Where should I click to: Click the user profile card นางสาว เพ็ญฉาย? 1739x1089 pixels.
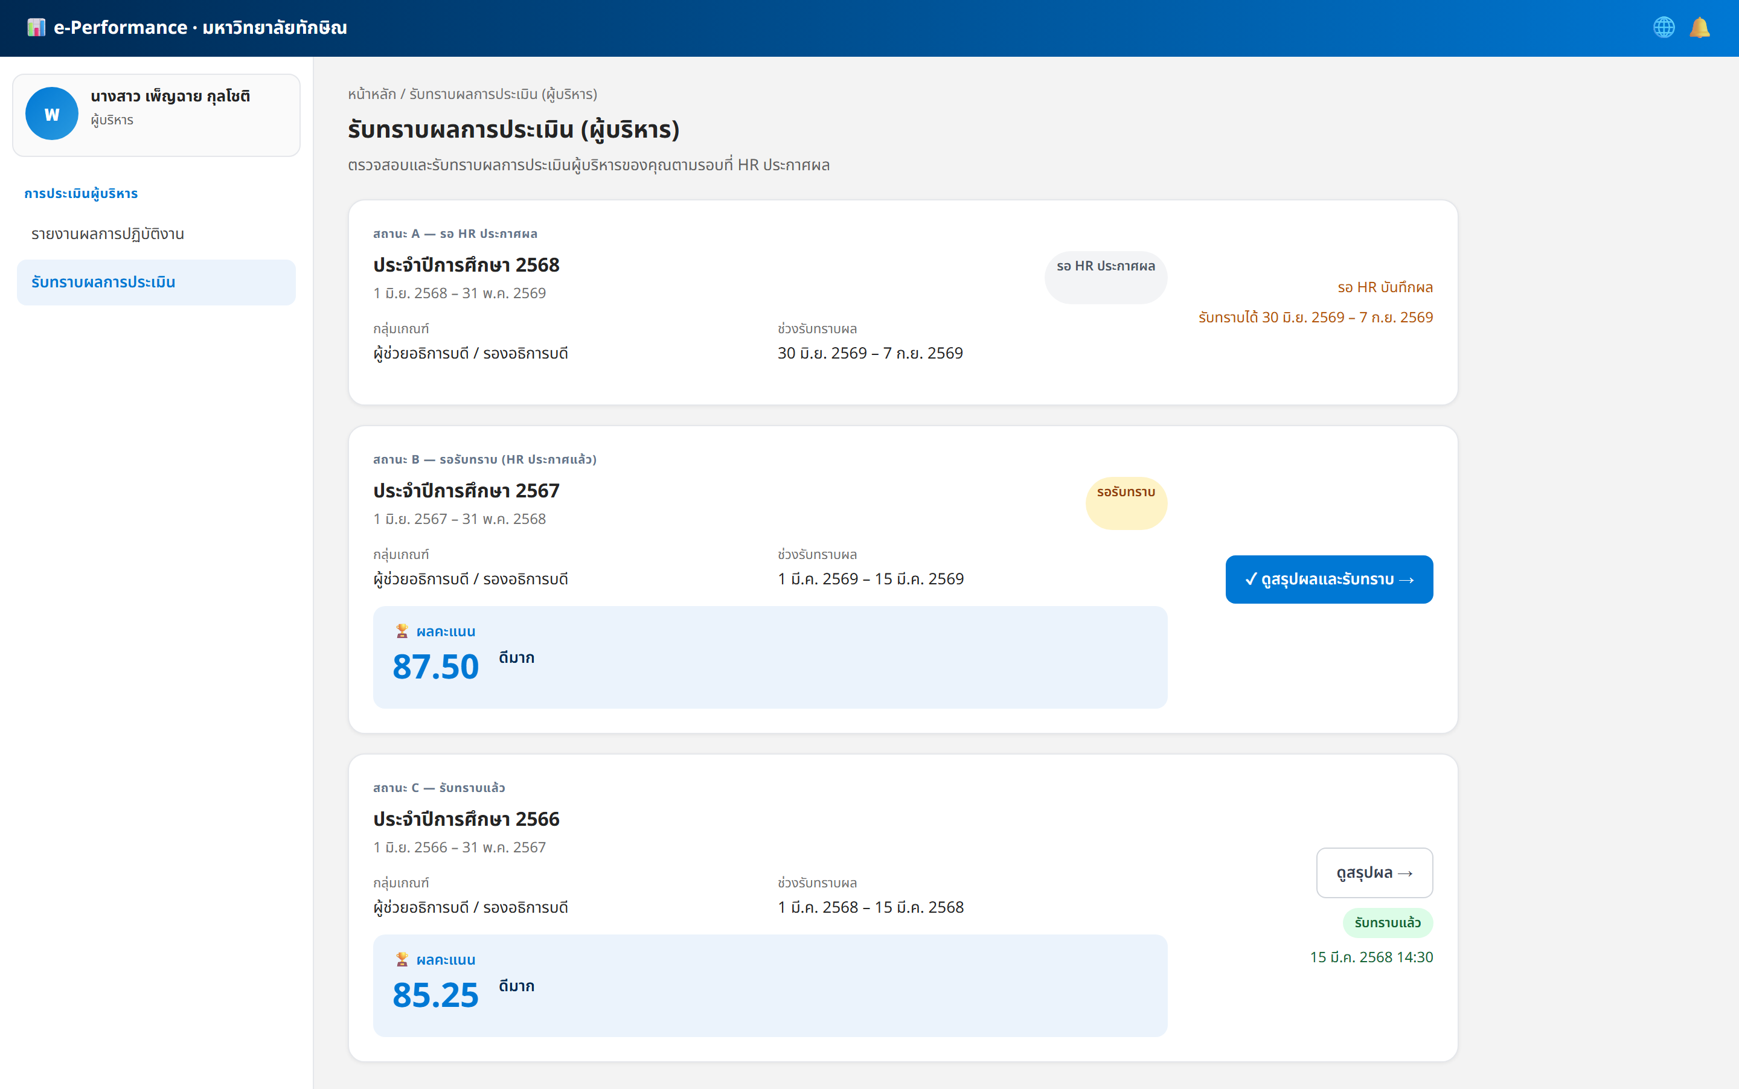(156, 115)
